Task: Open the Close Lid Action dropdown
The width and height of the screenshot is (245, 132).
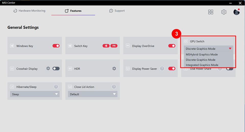Action: (x=93, y=94)
